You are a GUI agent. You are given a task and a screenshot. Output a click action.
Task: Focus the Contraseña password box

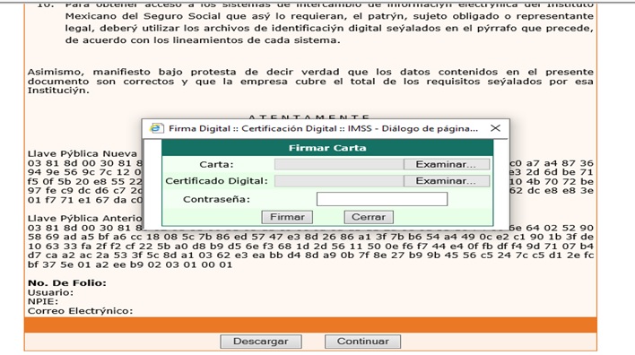click(382, 199)
